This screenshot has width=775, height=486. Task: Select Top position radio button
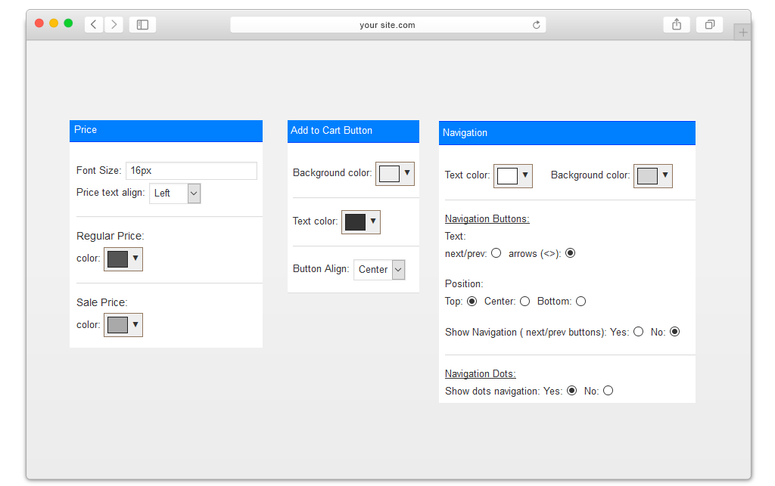tap(472, 301)
